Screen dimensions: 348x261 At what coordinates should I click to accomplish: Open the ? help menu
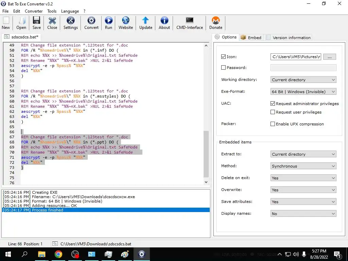tap(84, 11)
